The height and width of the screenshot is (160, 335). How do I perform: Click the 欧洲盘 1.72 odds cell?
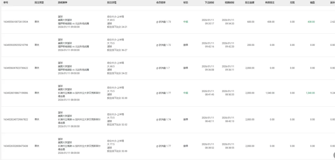(x=164, y=45)
